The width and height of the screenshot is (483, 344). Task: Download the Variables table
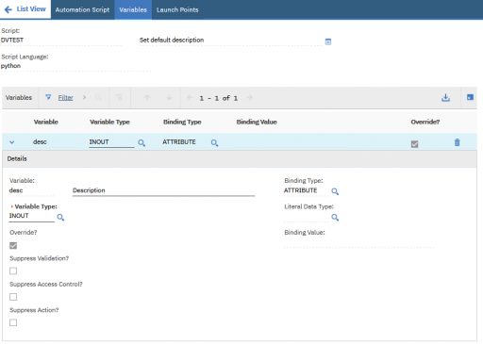coord(445,98)
